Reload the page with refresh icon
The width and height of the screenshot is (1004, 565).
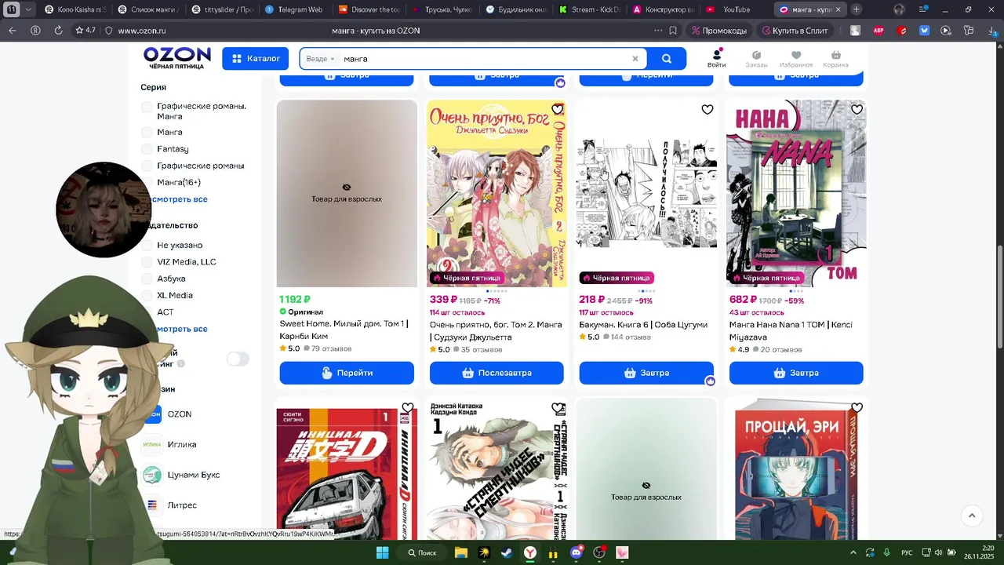pos(58,31)
